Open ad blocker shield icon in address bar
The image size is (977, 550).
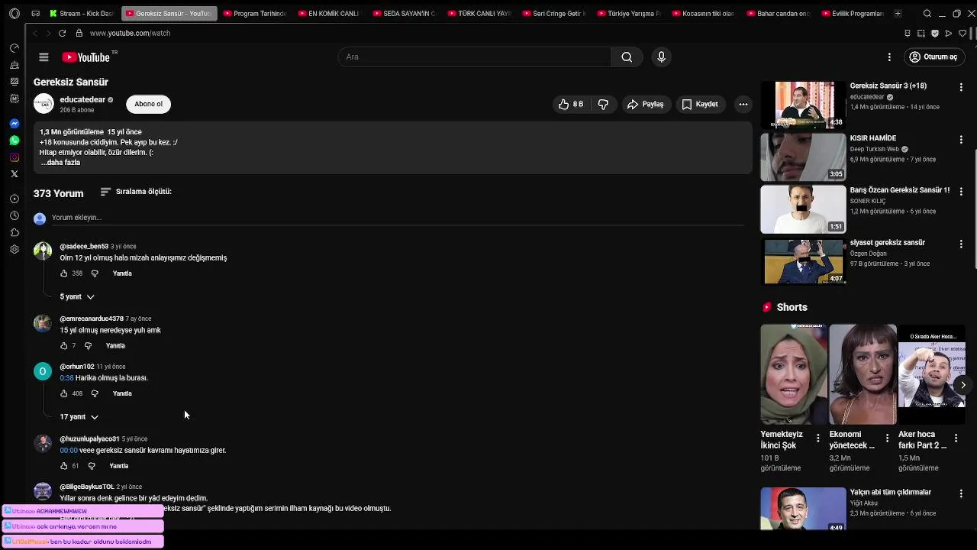[934, 33]
